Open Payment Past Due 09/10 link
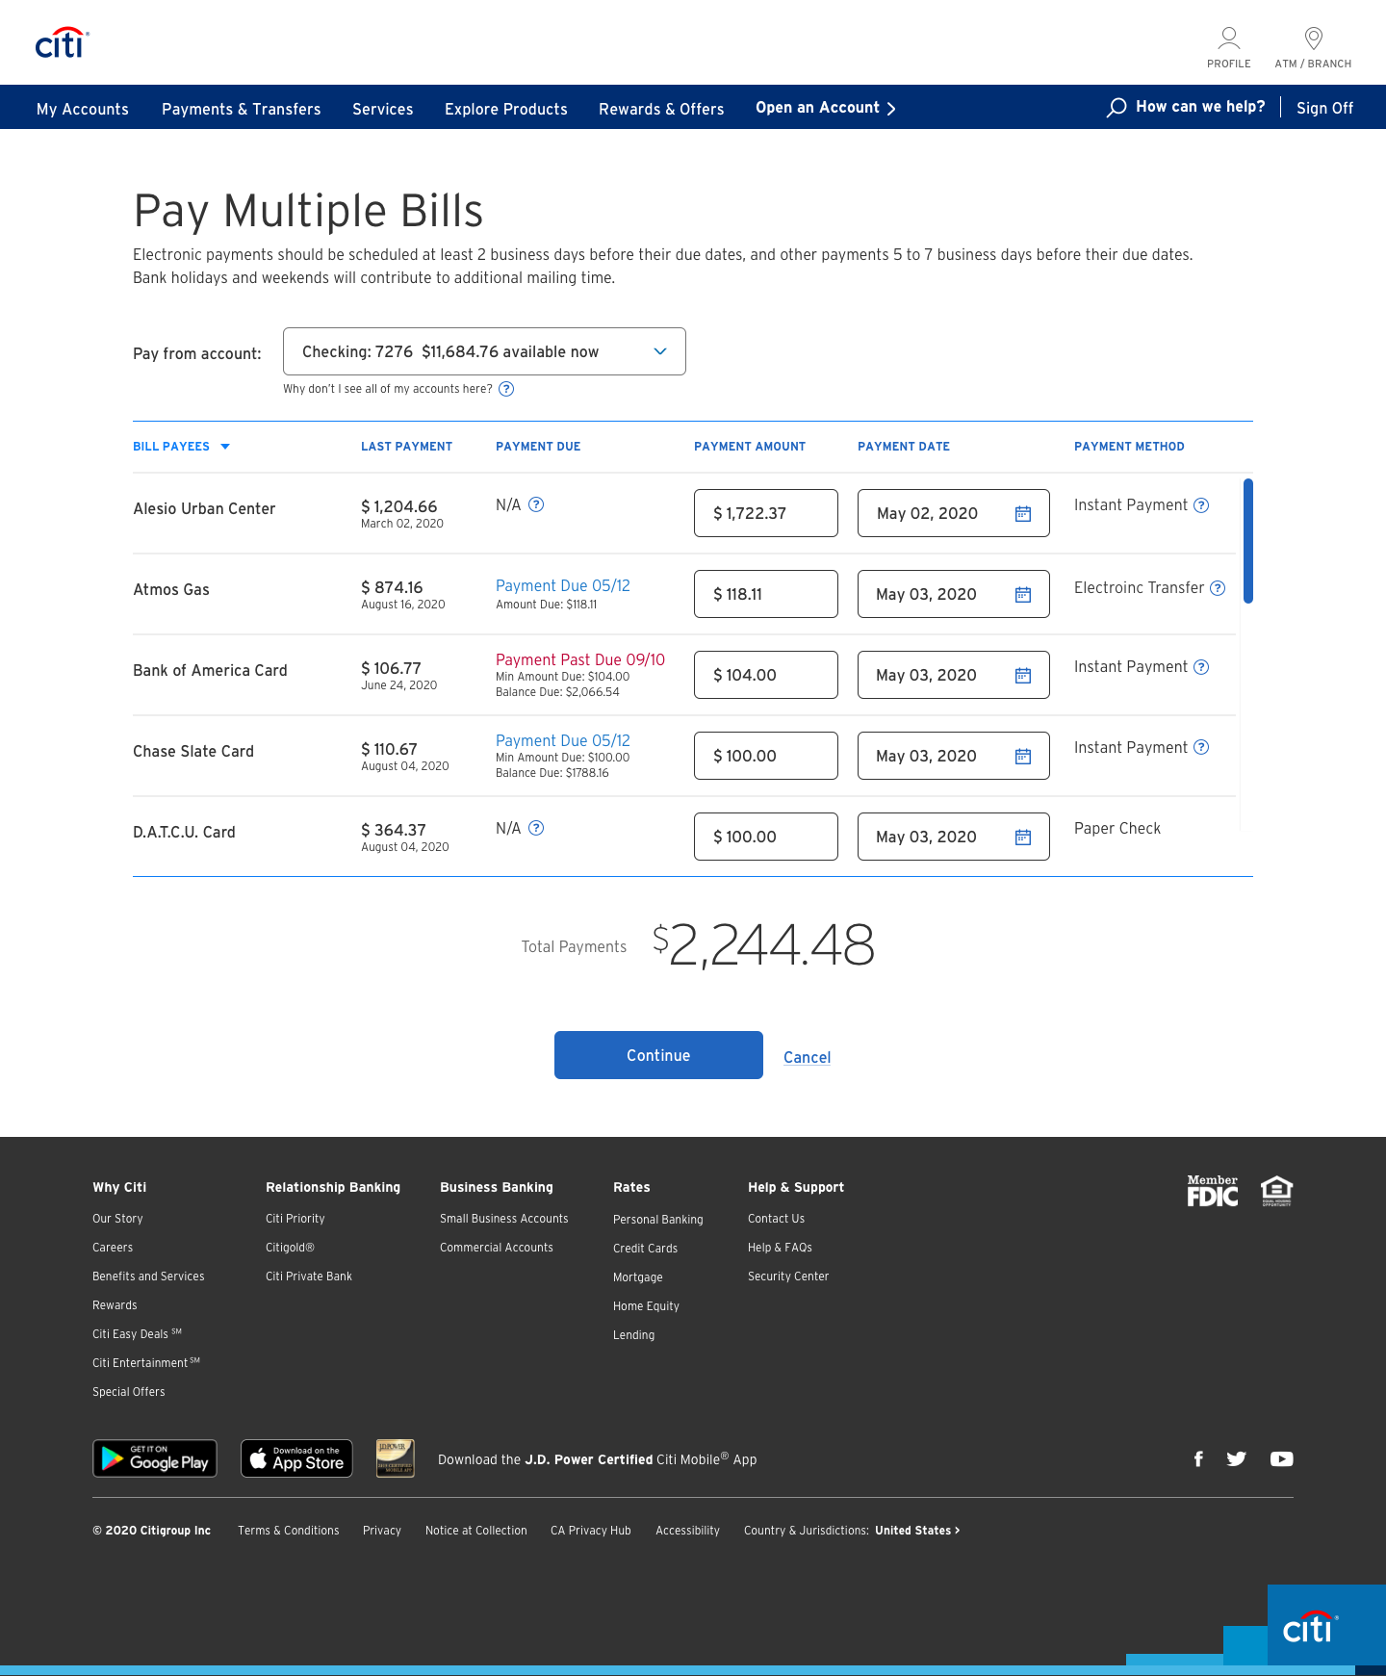The image size is (1386, 1676). tap(580, 659)
